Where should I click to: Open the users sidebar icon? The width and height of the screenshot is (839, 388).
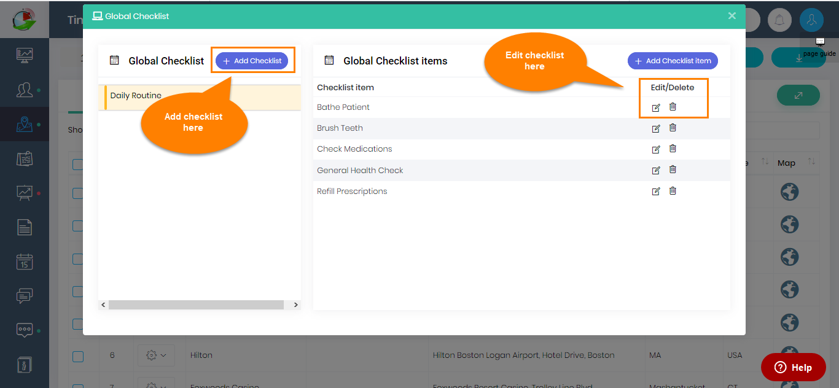[x=25, y=90]
